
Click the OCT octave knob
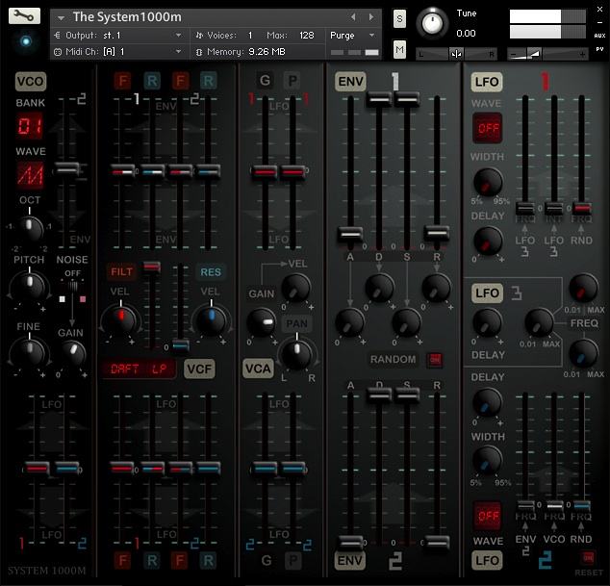click(30, 227)
